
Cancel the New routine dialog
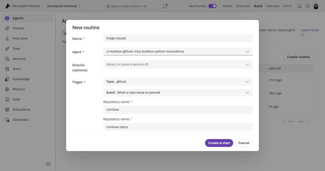[x=244, y=143]
